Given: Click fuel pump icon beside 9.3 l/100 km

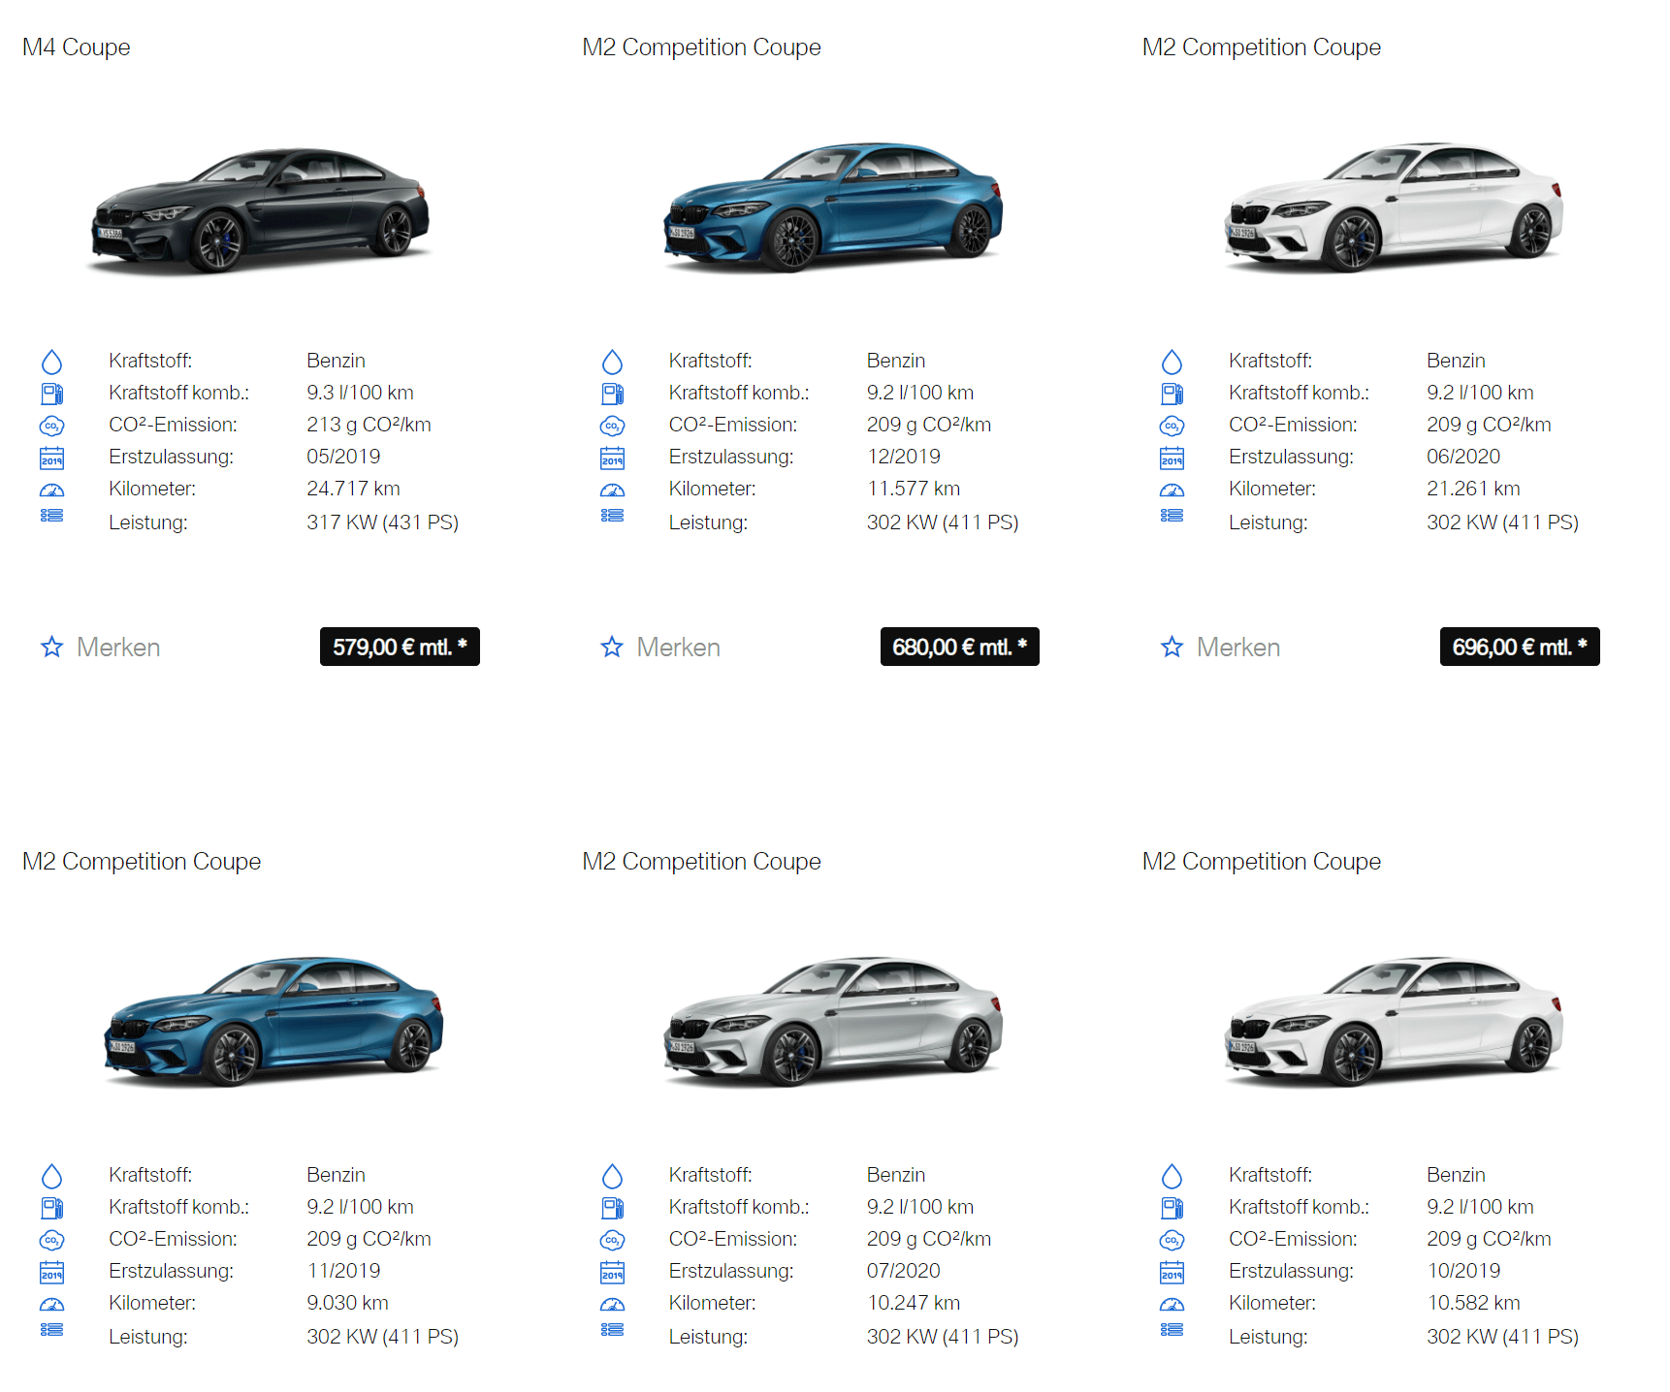Looking at the screenshot, I should tap(51, 394).
